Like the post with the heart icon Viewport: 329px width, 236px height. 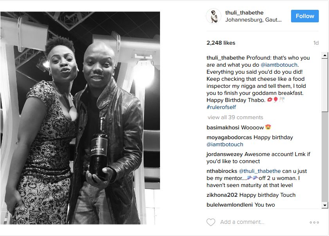210,222
